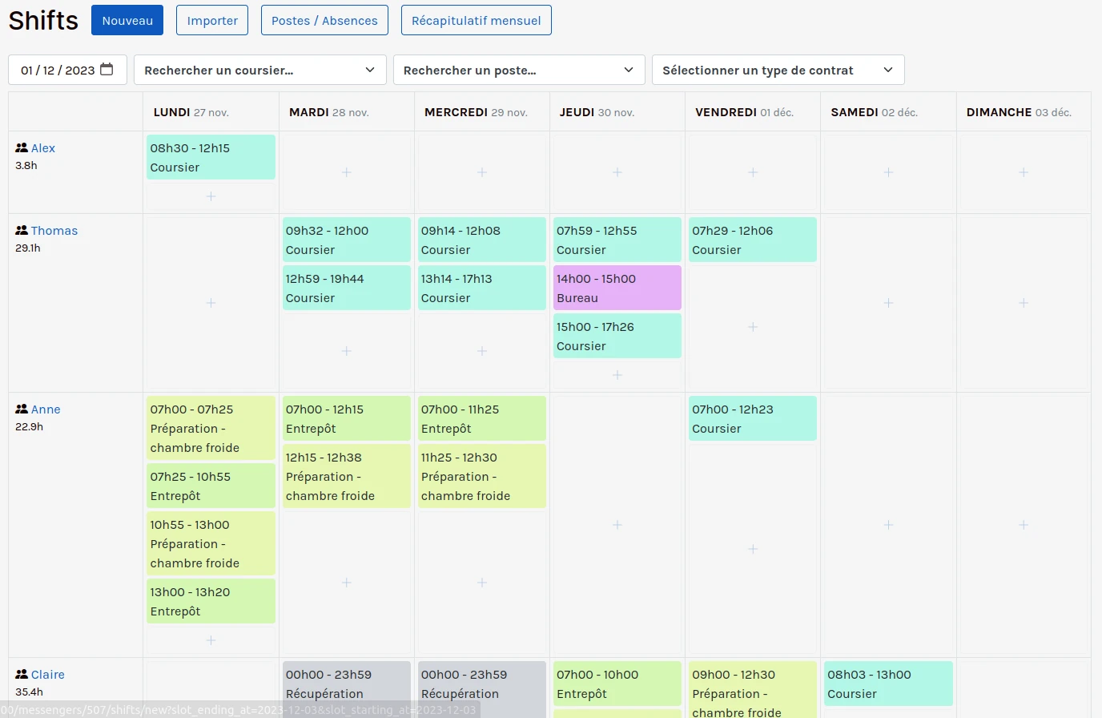Screen dimensions: 1102x718
Task: Open Claire's 08h03 - 13h00 Coursier shift
Action: (x=888, y=684)
